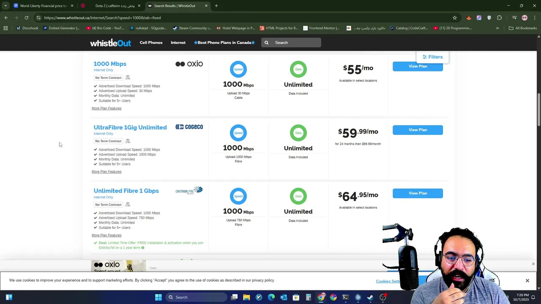
Task: Click the Cogeco provider logo
Action: 189,127
